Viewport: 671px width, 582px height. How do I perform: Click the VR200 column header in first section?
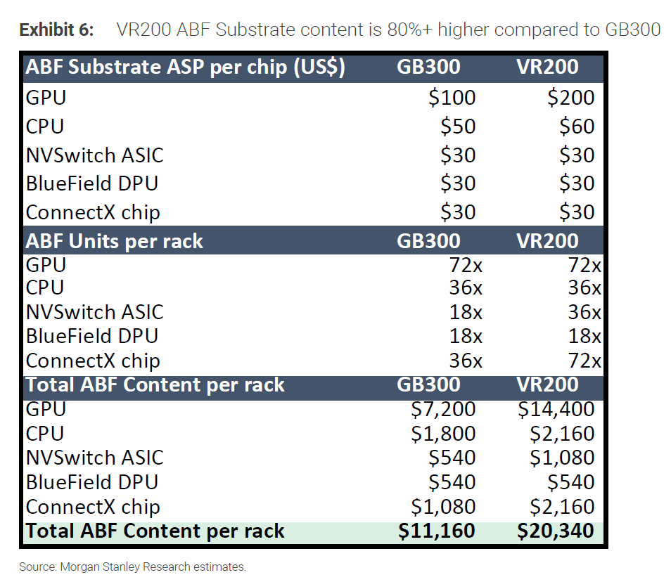tap(547, 67)
